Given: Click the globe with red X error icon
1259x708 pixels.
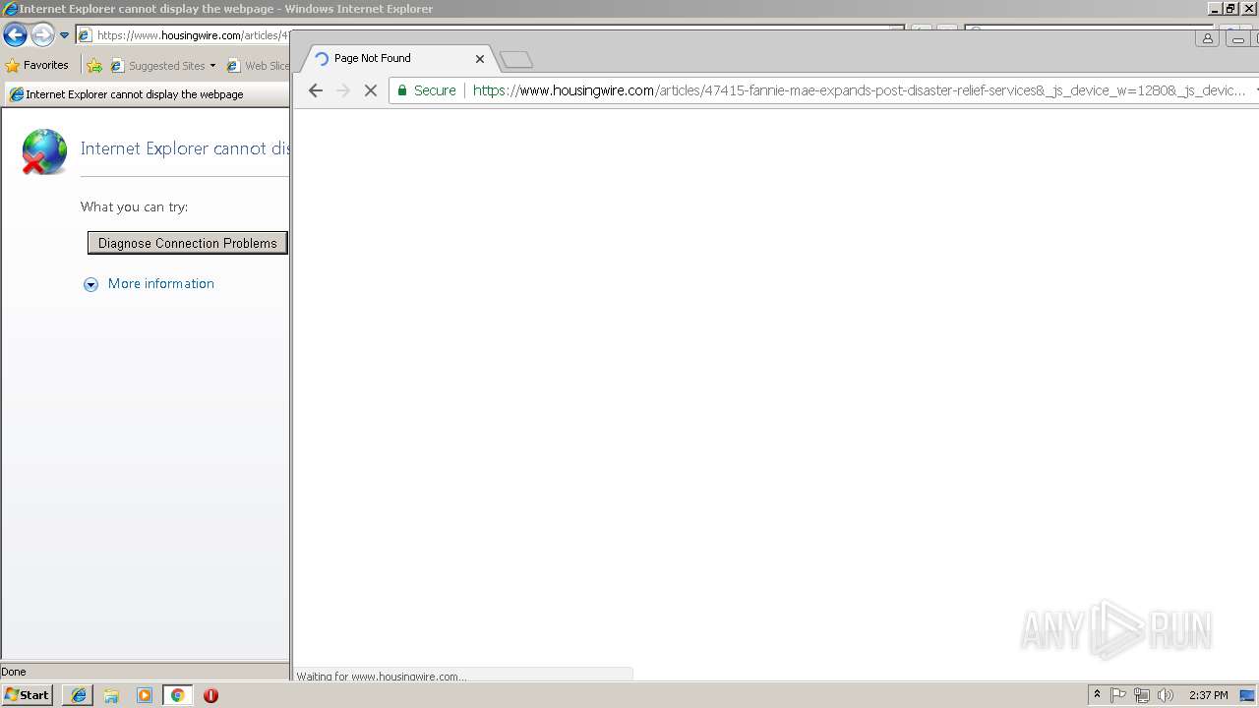Looking at the screenshot, I should [x=44, y=152].
